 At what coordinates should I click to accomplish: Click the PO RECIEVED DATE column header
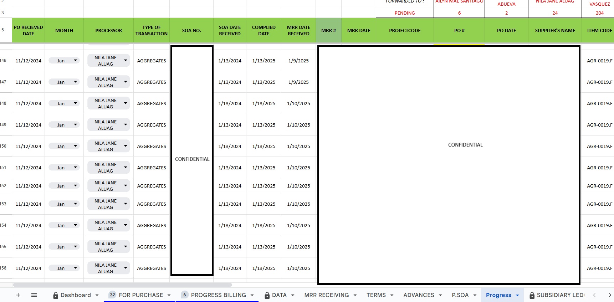click(x=29, y=30)
